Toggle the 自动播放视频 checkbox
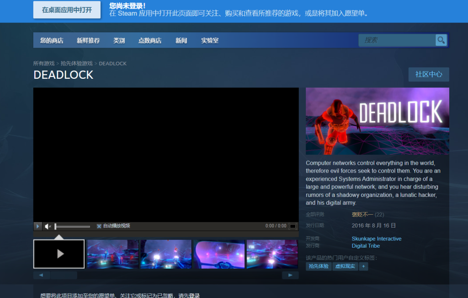This screenshot has height=298, width=468. 99,226
